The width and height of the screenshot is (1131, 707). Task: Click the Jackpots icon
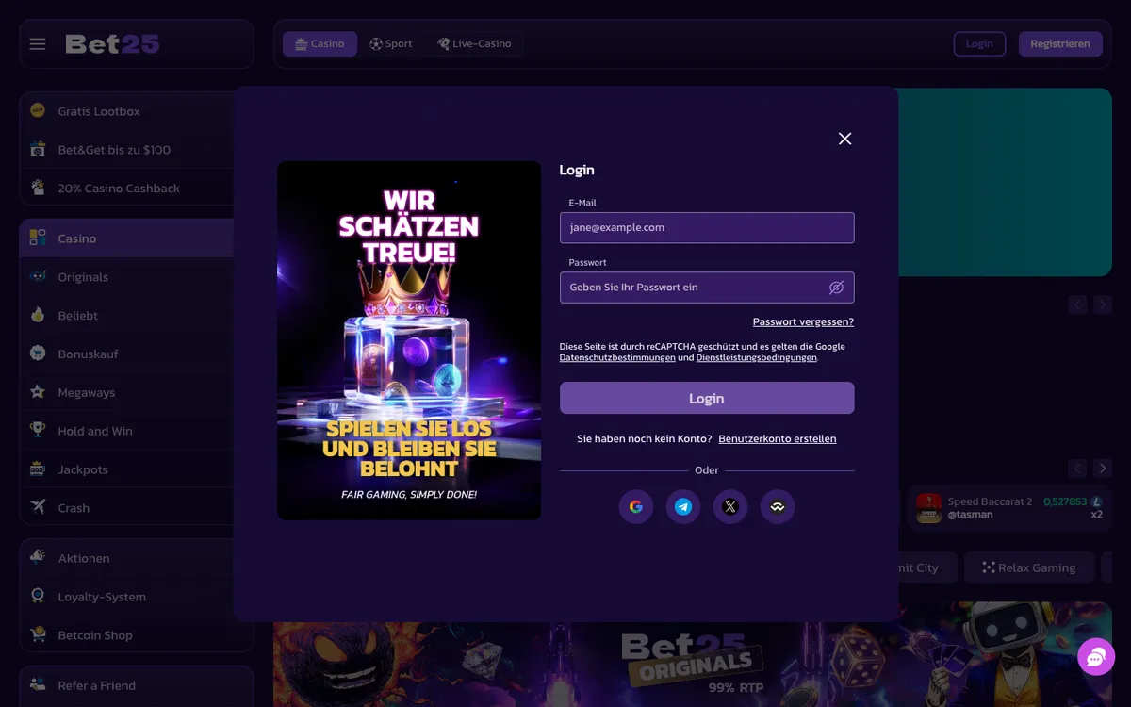(38, 469)
